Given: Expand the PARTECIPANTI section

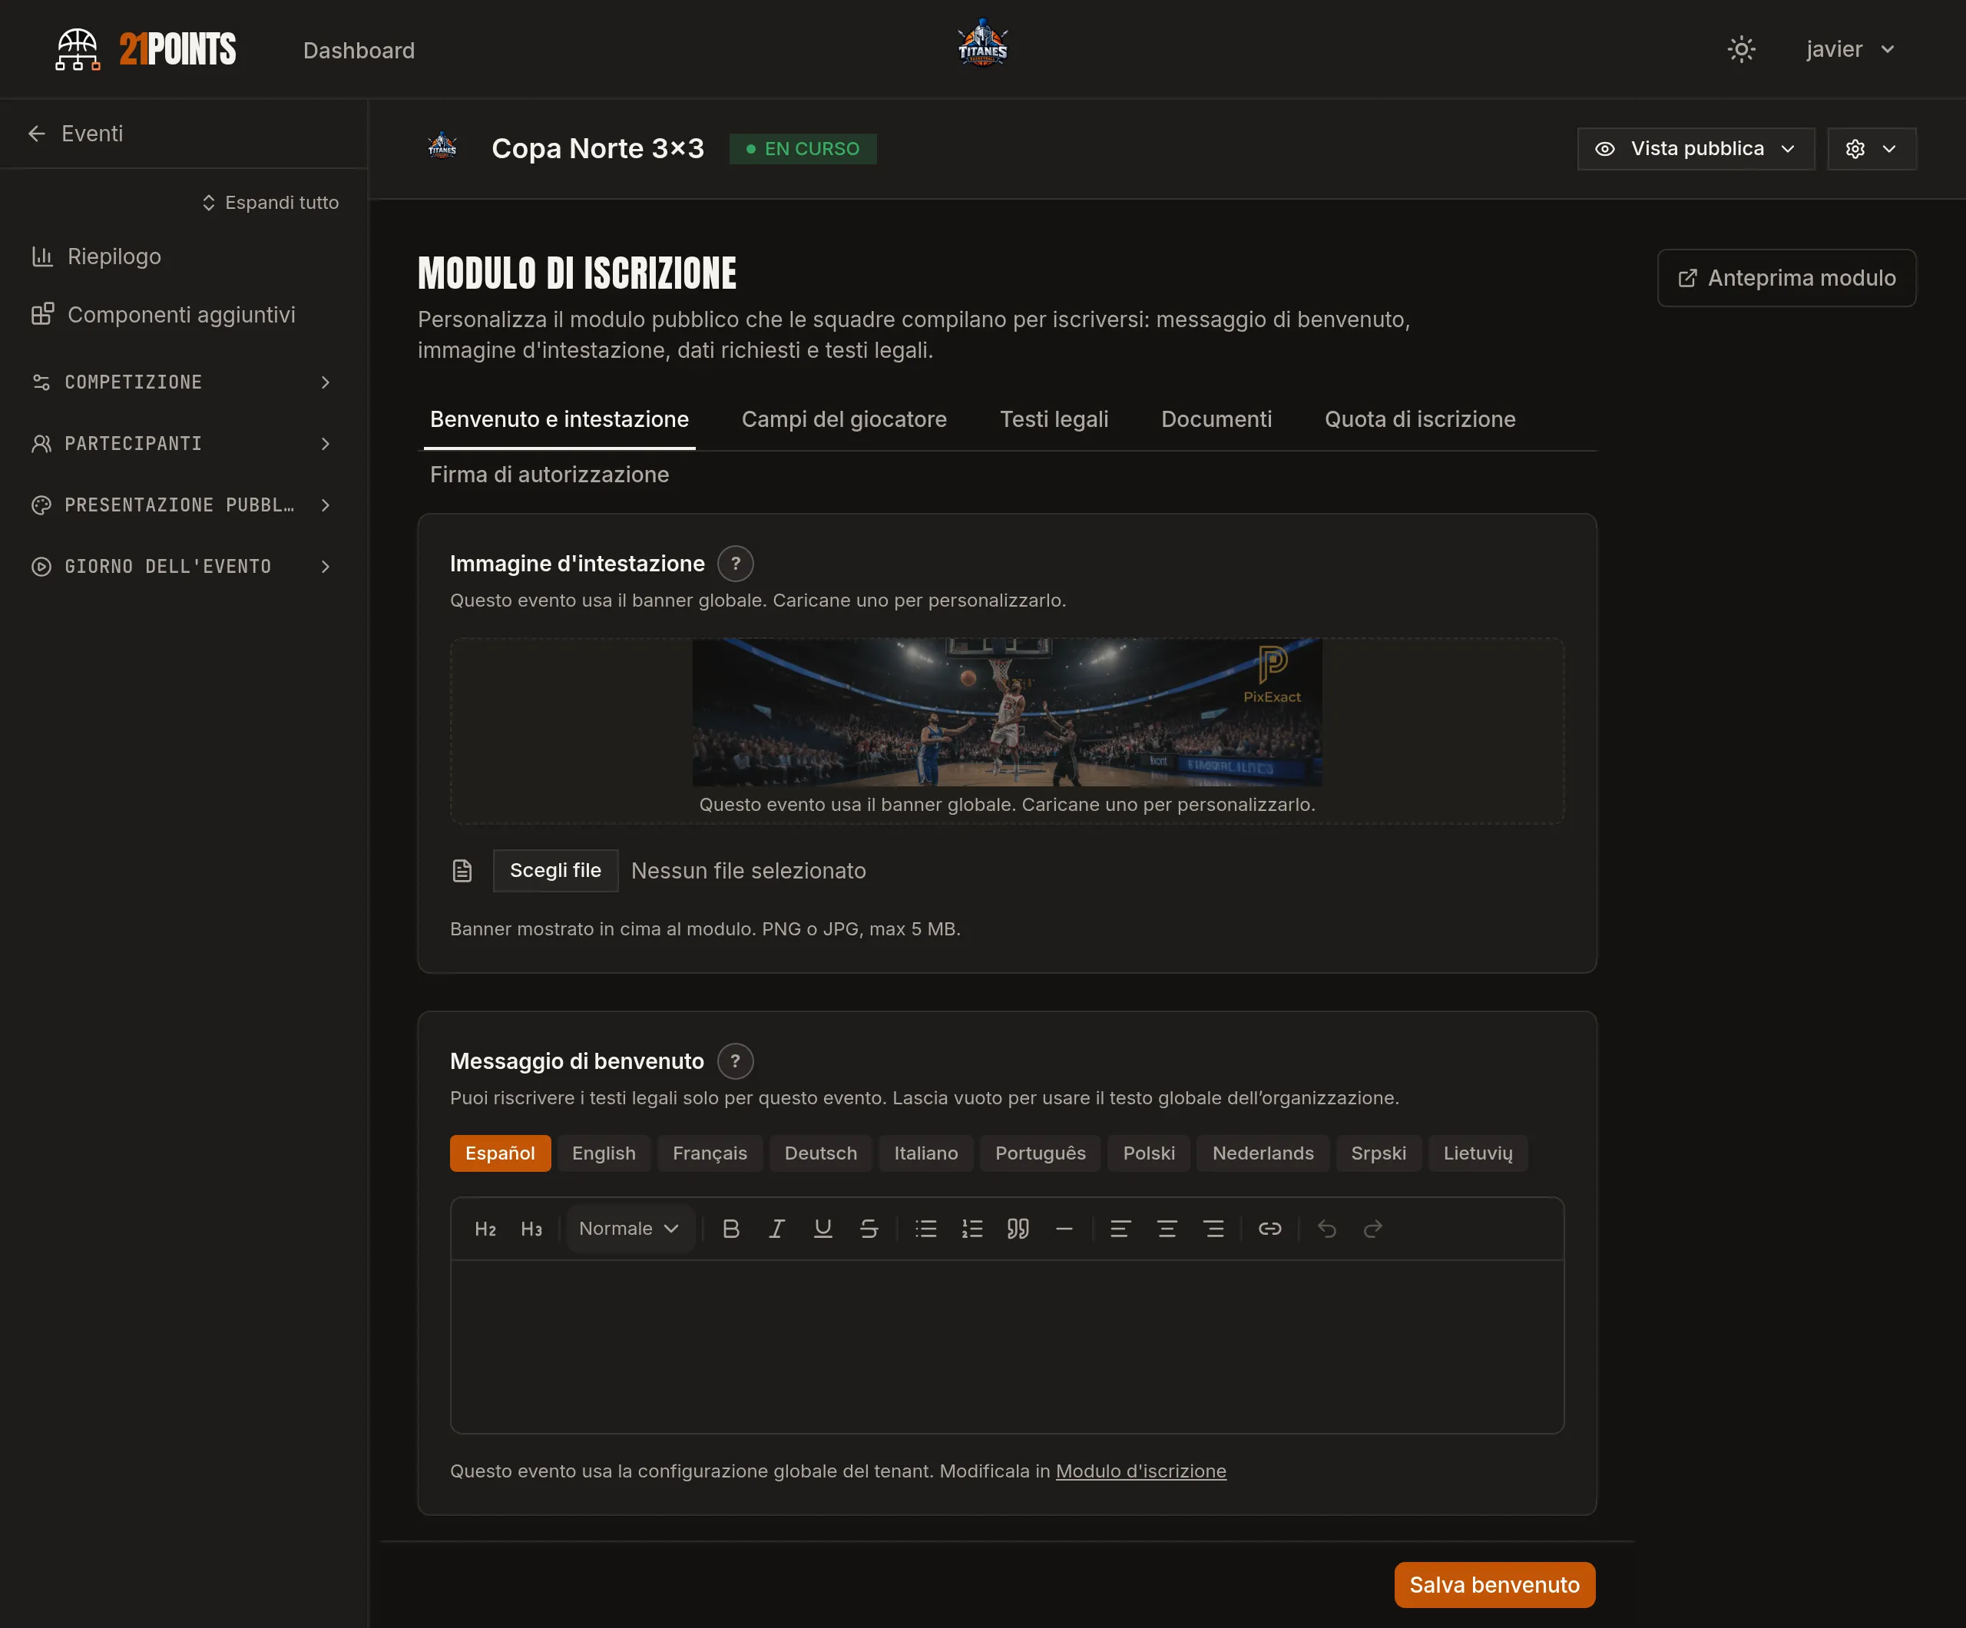Looking at the screenshot, I should 183,444.
